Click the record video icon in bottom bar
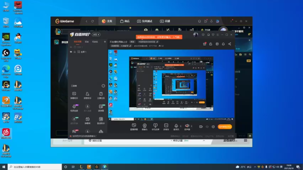 point(201,127)
